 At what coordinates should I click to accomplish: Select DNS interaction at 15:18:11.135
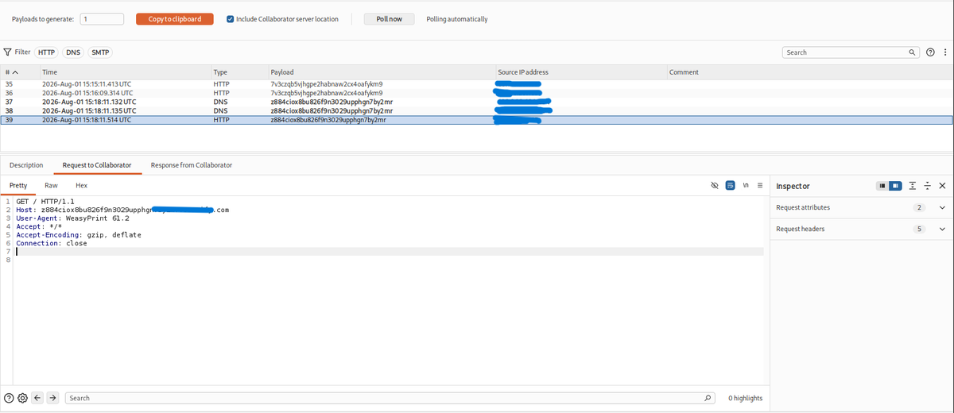point(477,110)
